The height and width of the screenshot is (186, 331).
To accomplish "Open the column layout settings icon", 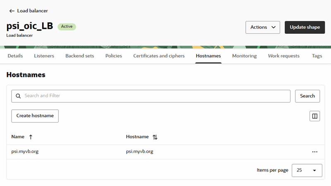I will 315,116.
